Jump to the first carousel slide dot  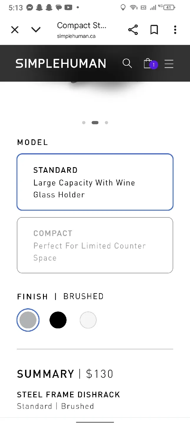pyautogui.click(x=84, y=122)
